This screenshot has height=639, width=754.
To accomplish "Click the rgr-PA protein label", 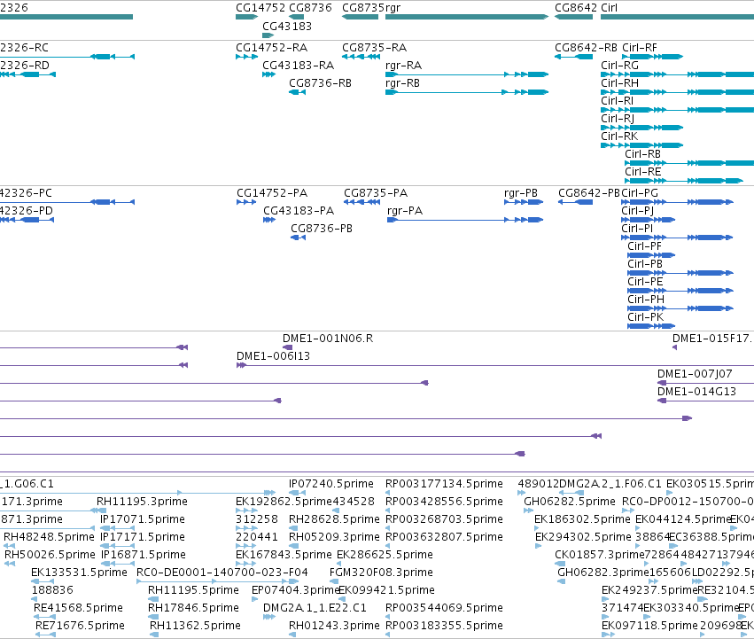I will pyautogui.click(x=405, y=211).
